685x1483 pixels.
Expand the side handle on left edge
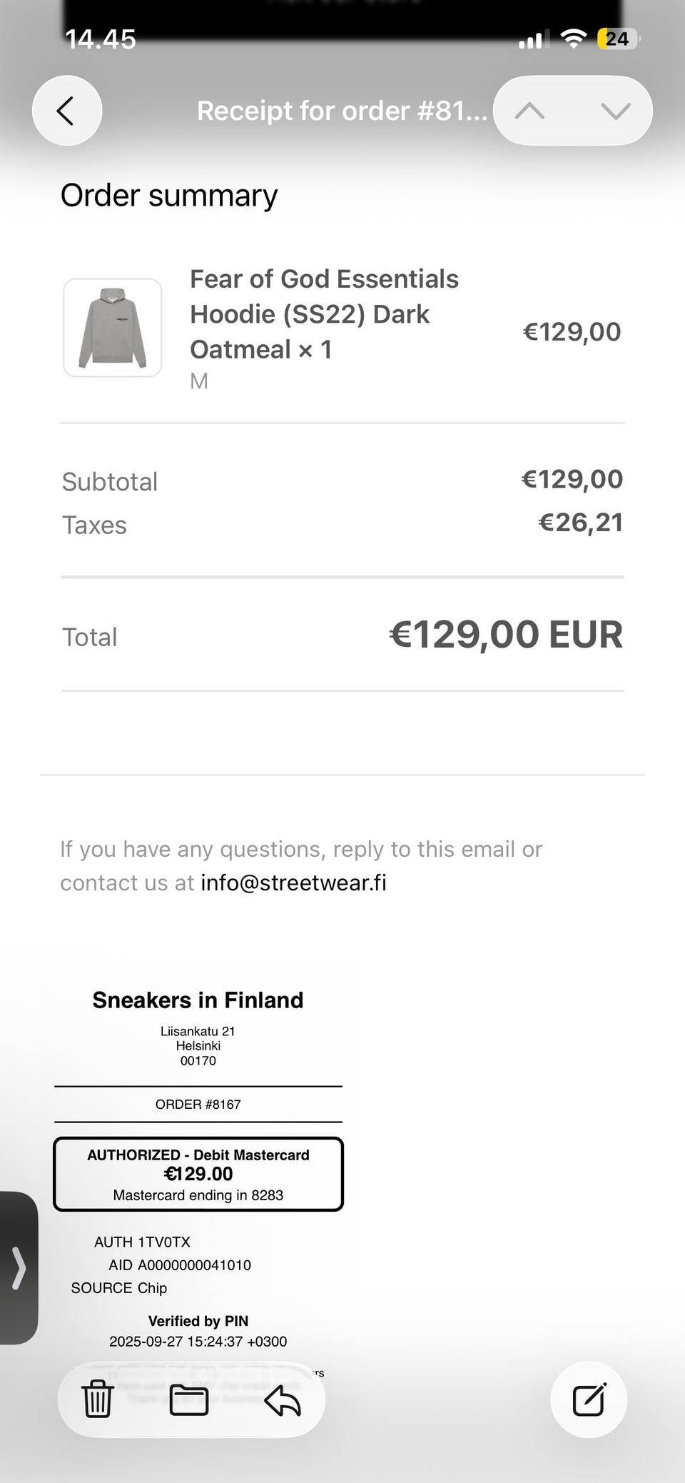19,1267
